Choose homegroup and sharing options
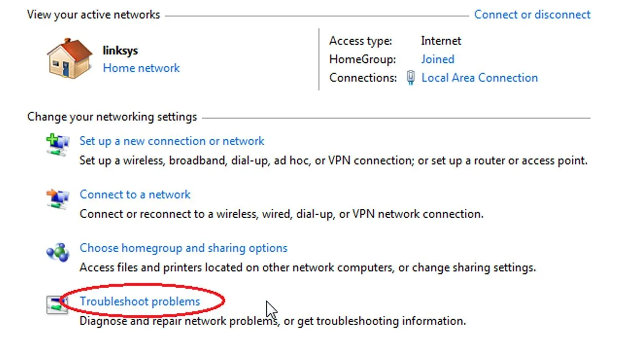The image size is (617, 354). pos(183,248)
